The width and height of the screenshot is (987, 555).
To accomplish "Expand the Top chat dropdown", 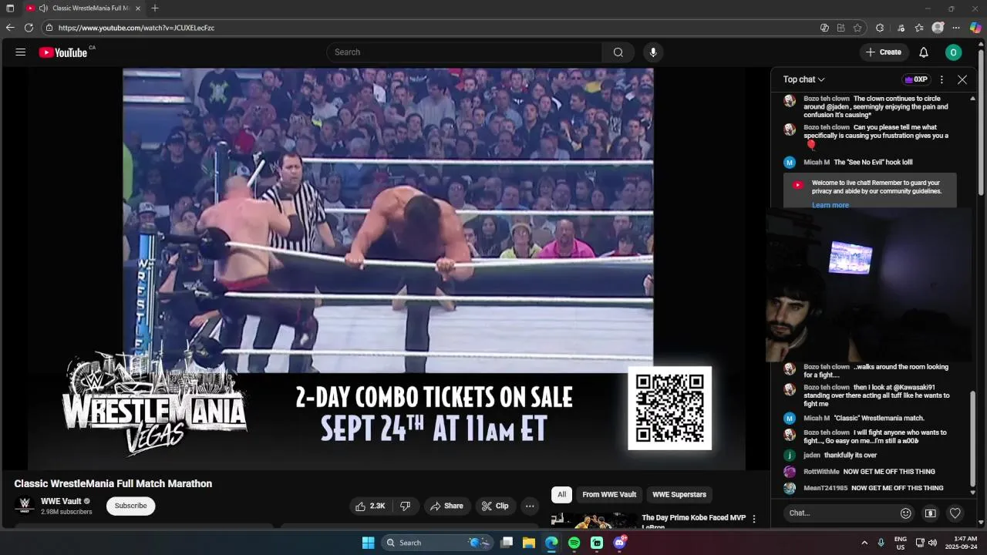I will click(804, 79).
